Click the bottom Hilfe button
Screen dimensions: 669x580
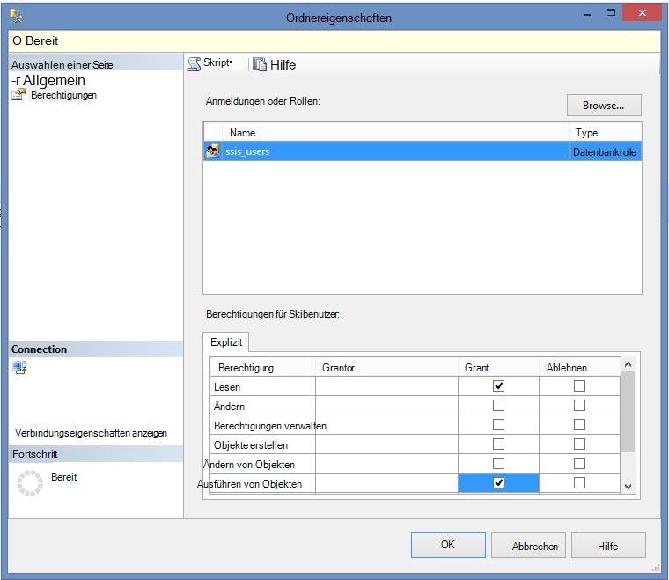[x=608, y=546]
